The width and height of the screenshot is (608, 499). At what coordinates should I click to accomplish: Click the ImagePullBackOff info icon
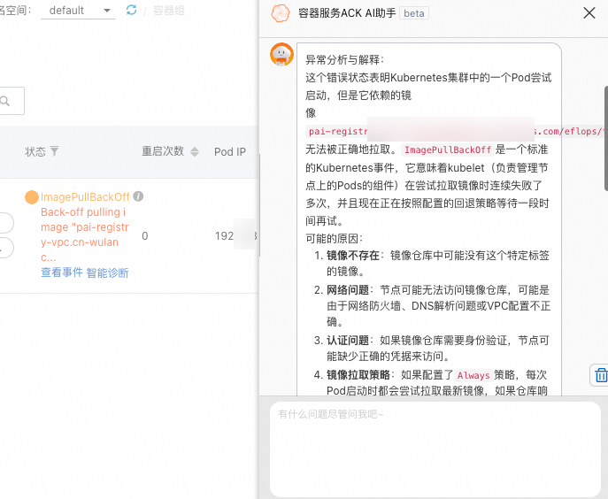click(138, 196)
